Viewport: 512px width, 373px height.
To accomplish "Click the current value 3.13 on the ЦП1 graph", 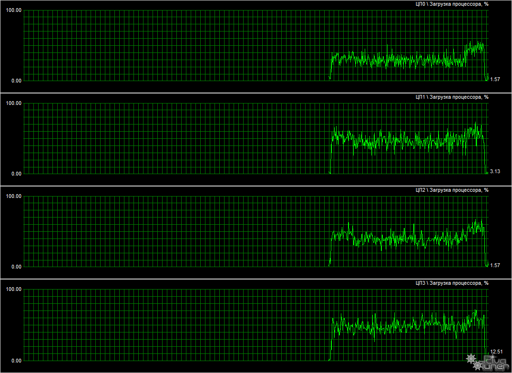I will pos(495,171).
